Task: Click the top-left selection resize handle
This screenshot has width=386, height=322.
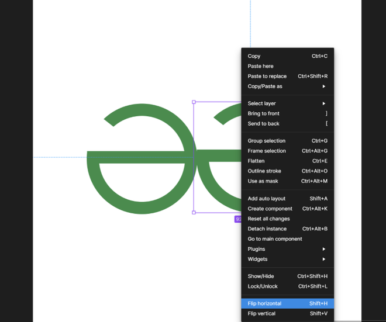Action: 194,102
